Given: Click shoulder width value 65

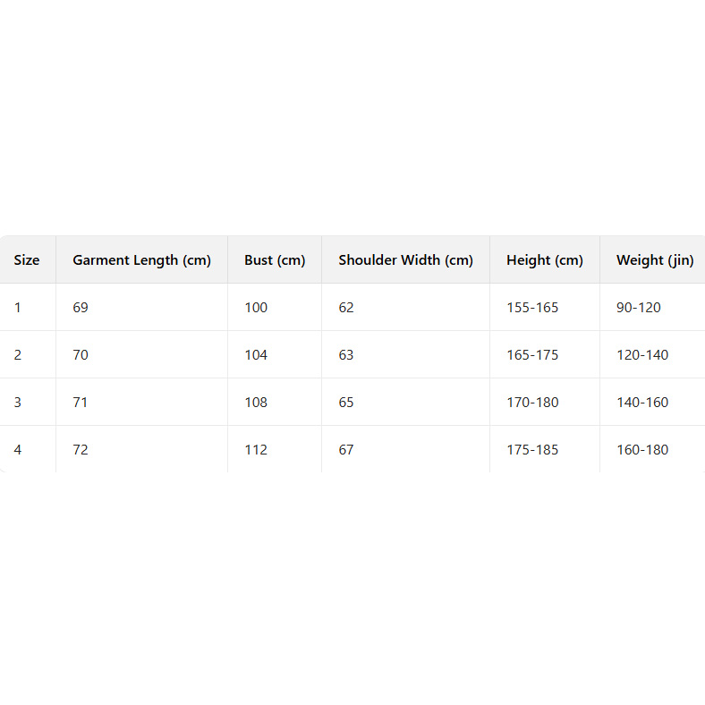Looking at the screenshot, I should point(346,403).
